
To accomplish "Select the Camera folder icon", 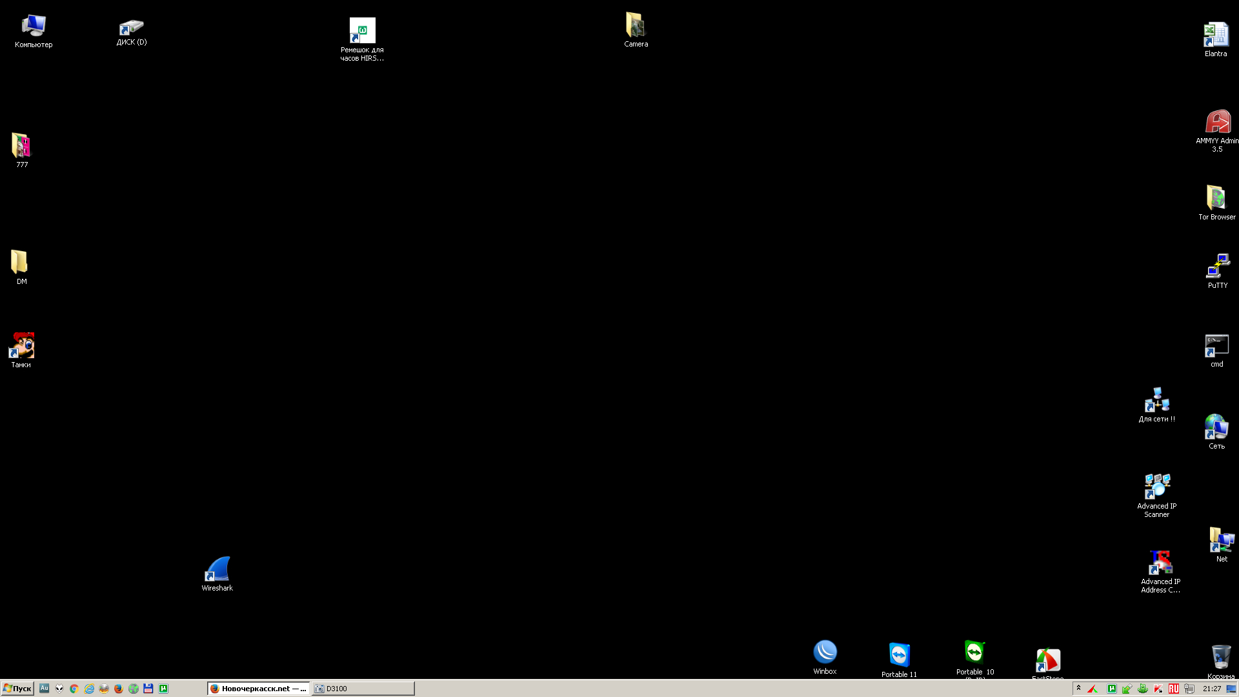I will pos(636,30).
